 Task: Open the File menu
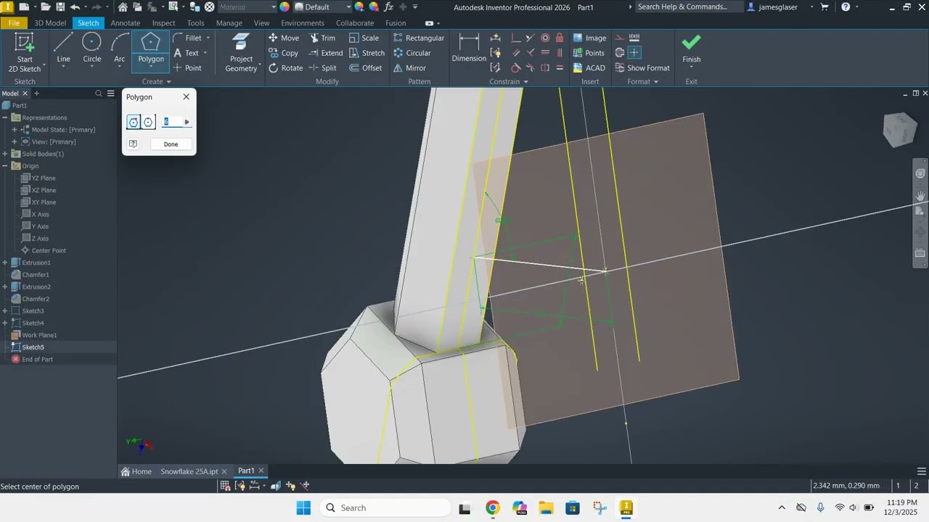point(14,23)
